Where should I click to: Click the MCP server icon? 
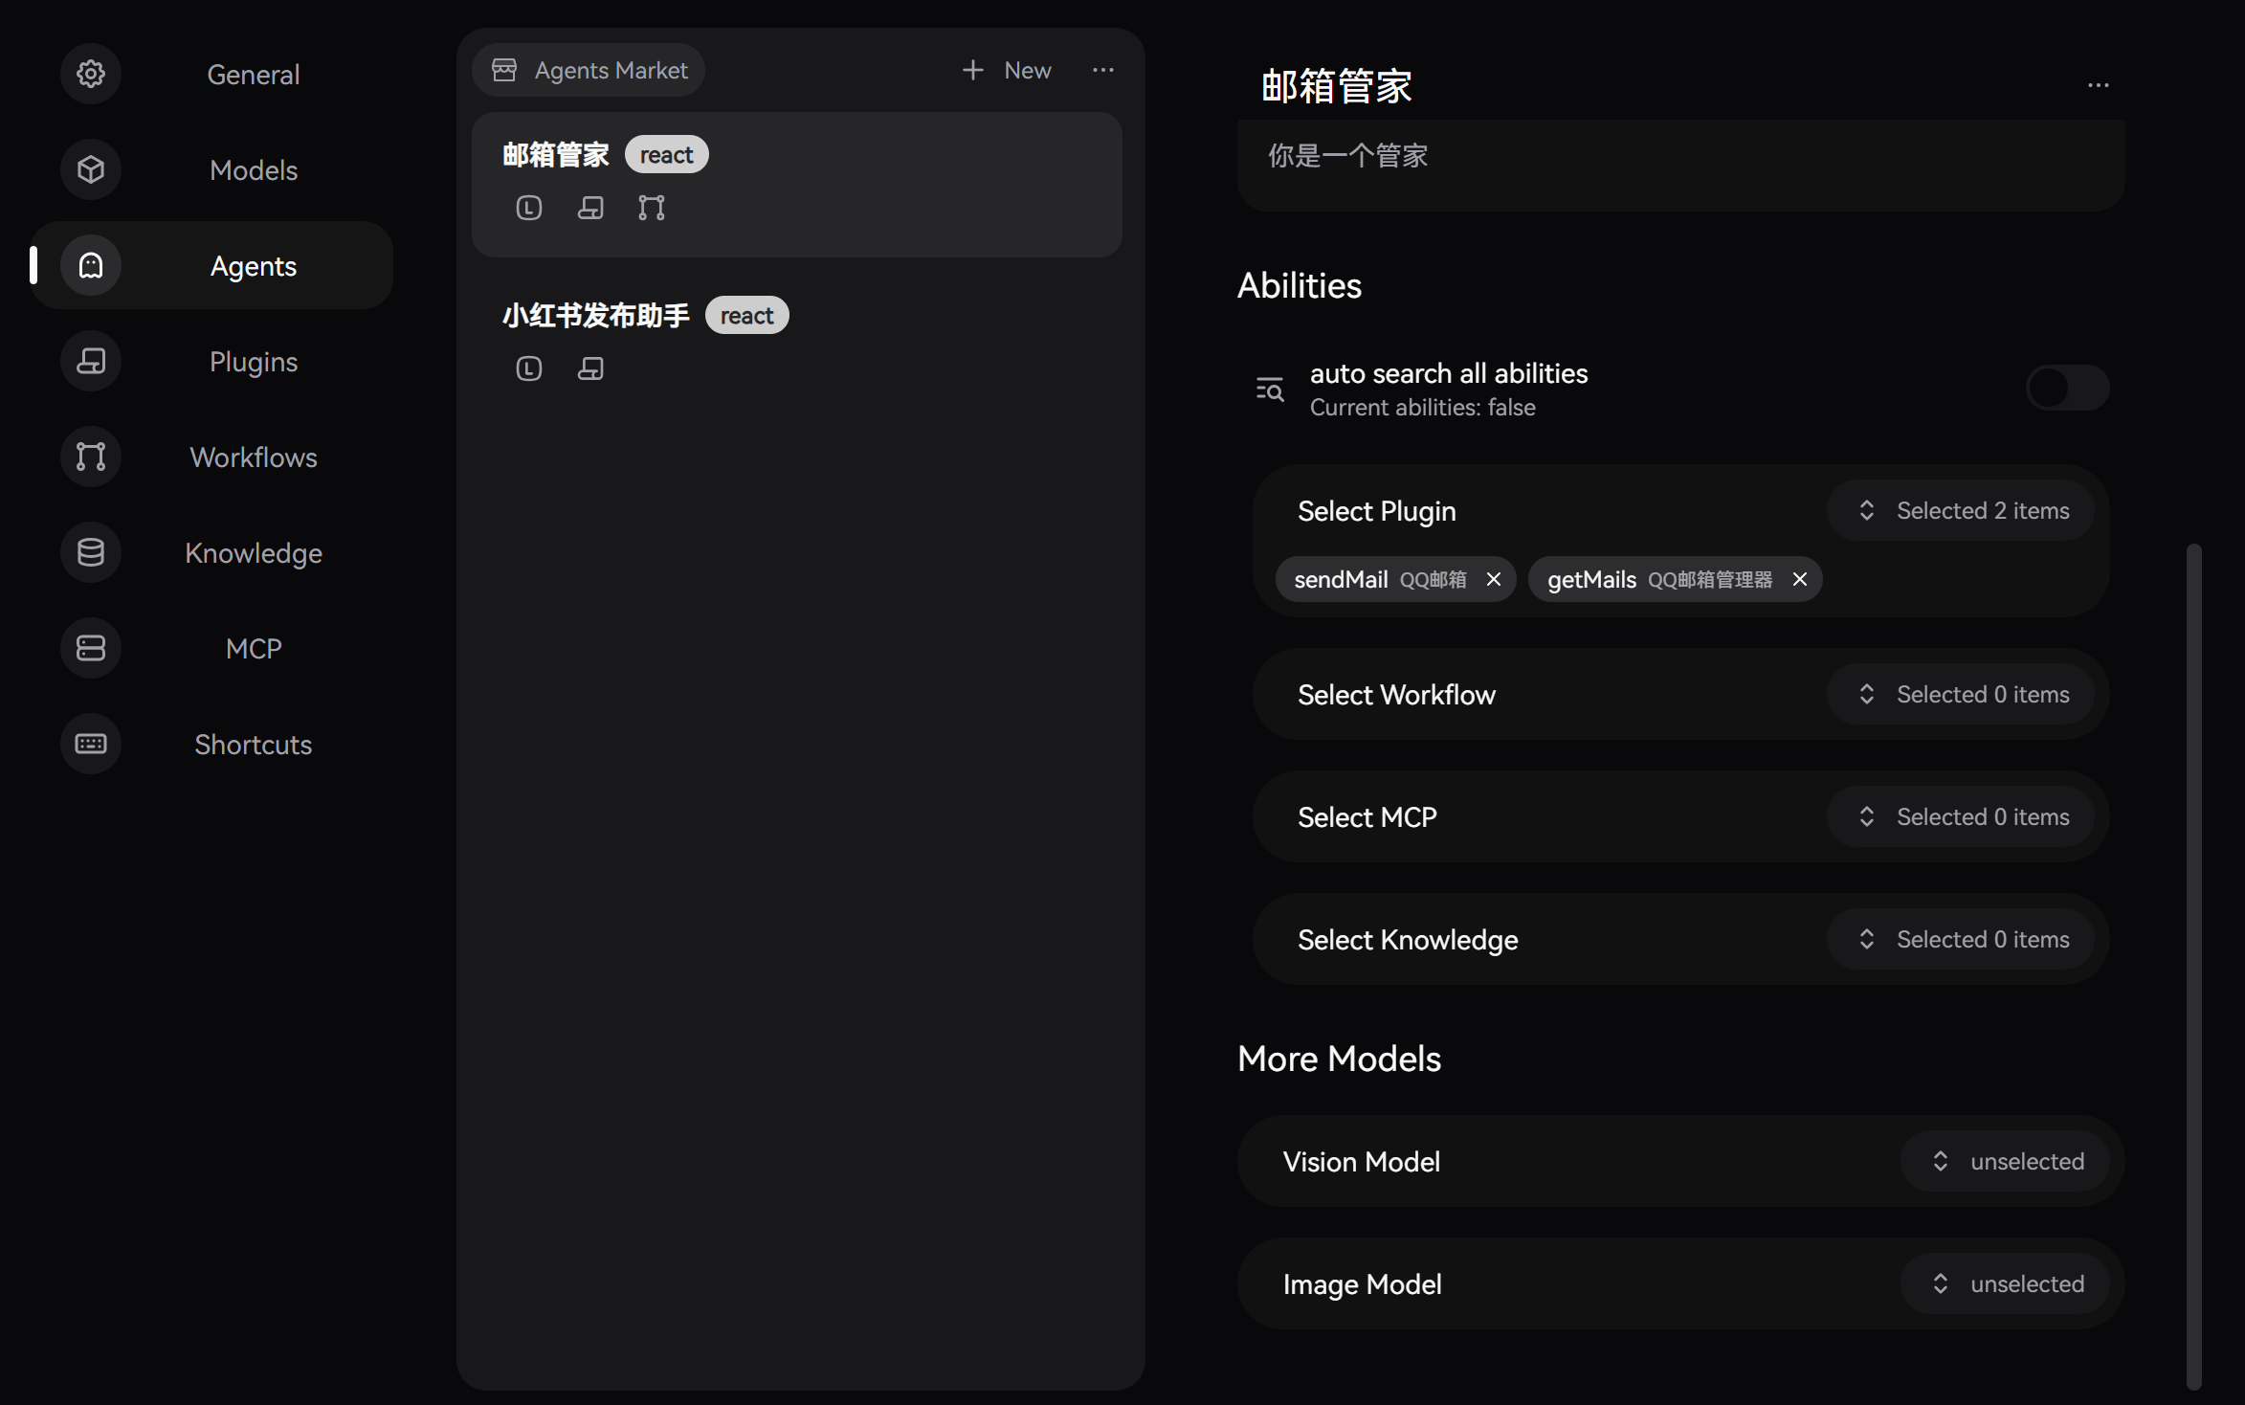click(91, 648)
